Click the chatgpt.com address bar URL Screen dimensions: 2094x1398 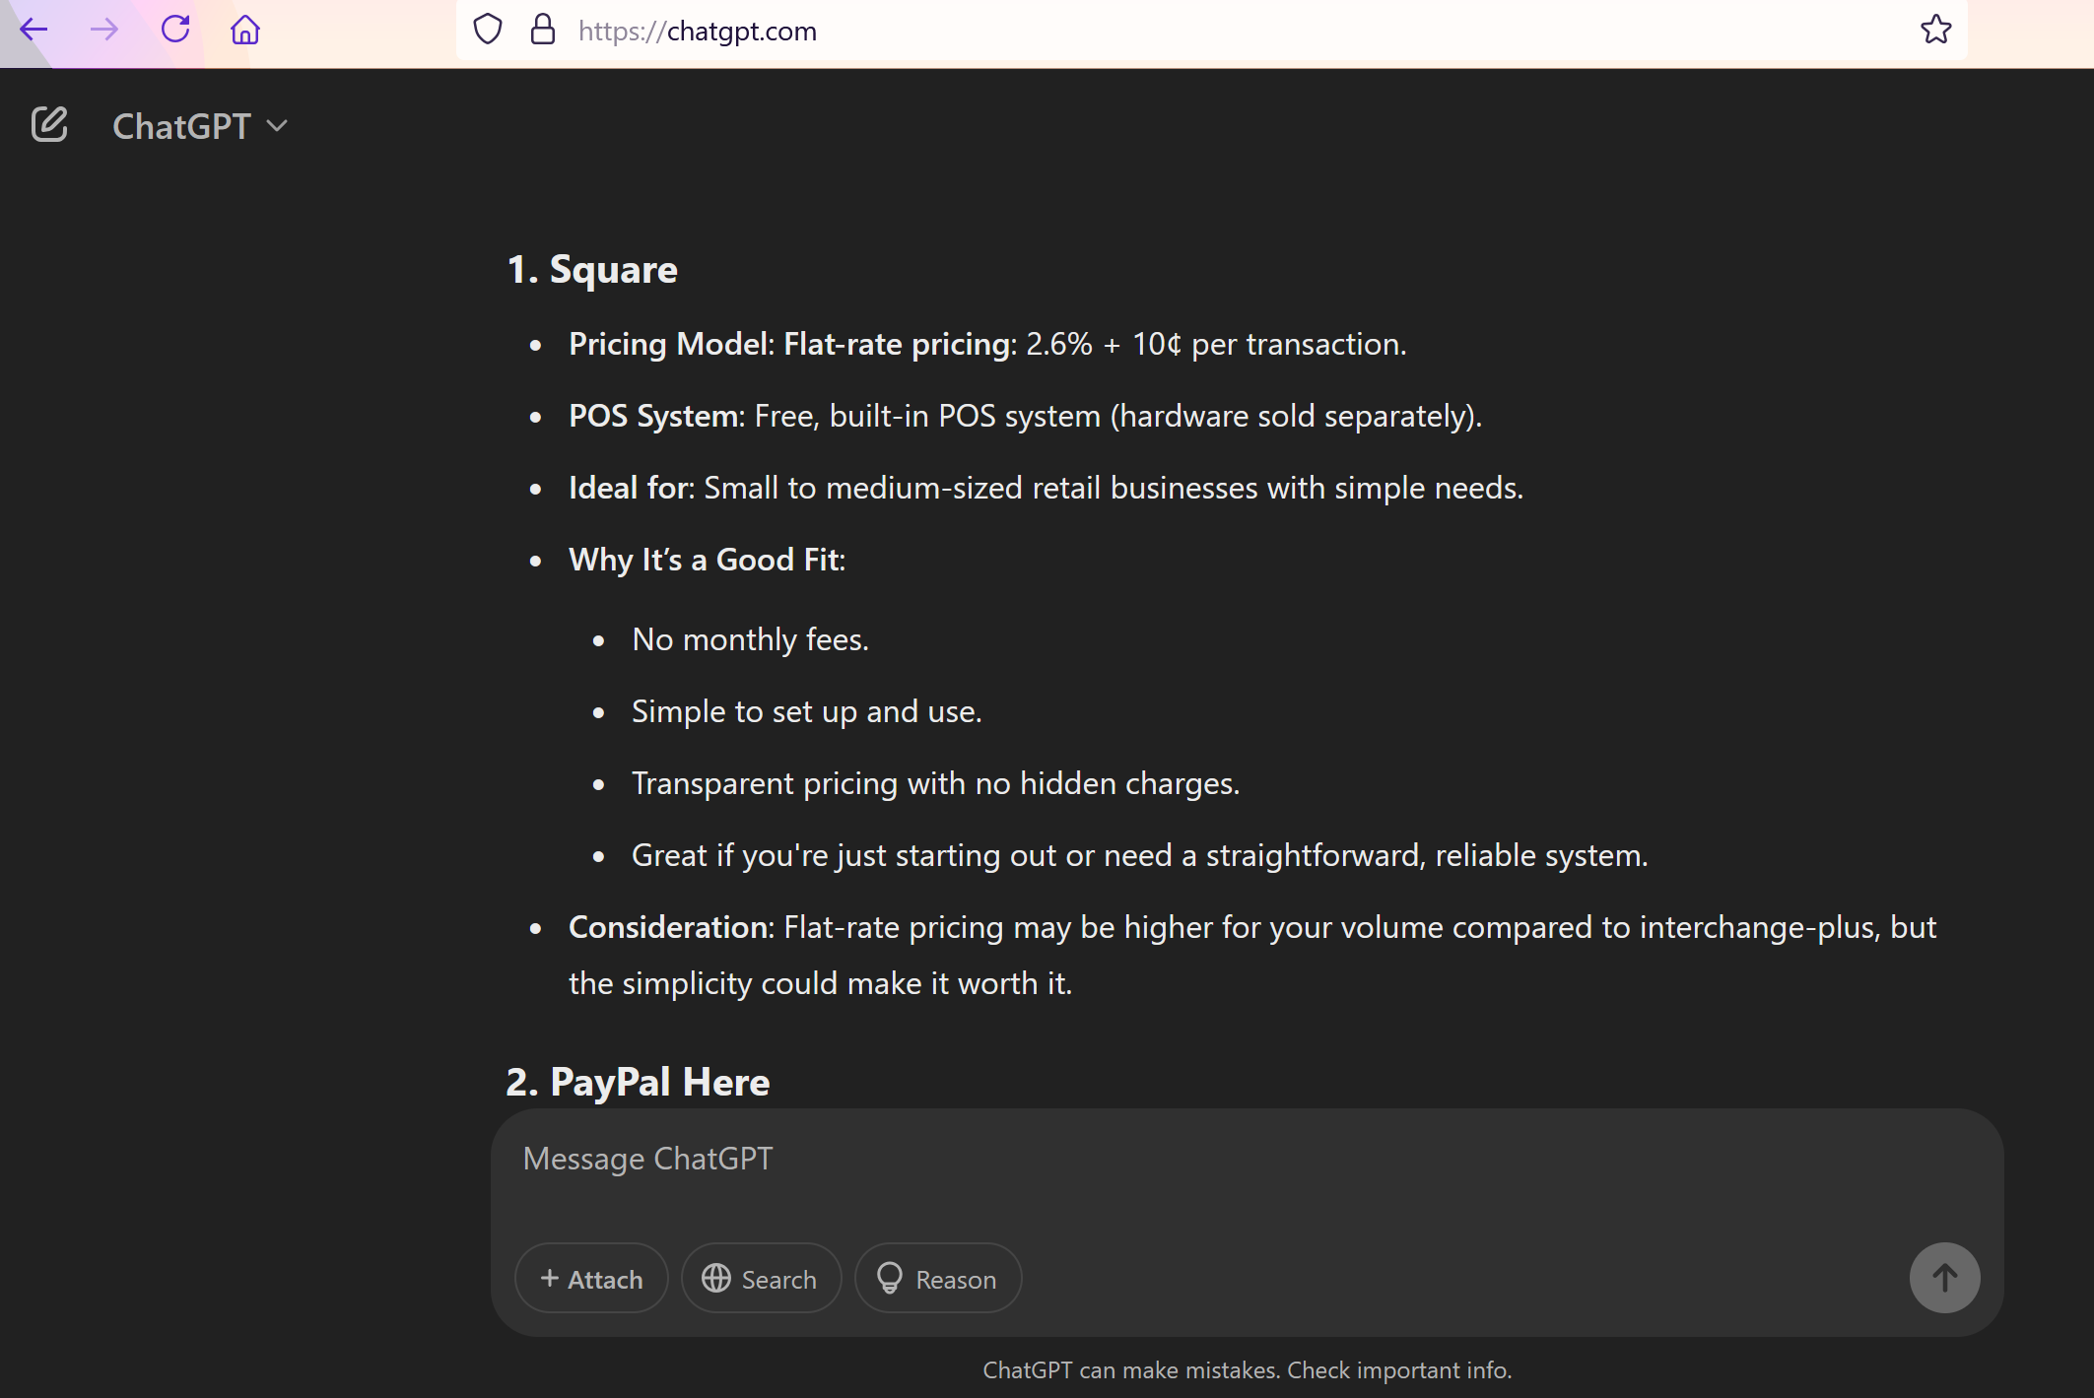coord(698,32)
